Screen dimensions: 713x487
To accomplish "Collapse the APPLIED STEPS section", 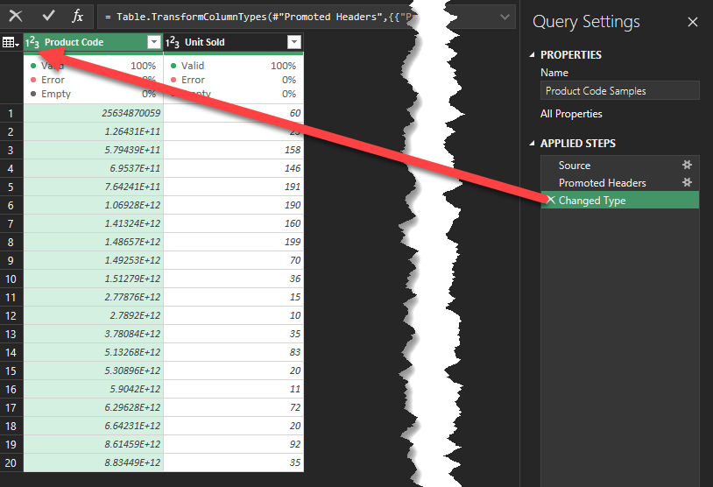I will (x=532, y=144).
